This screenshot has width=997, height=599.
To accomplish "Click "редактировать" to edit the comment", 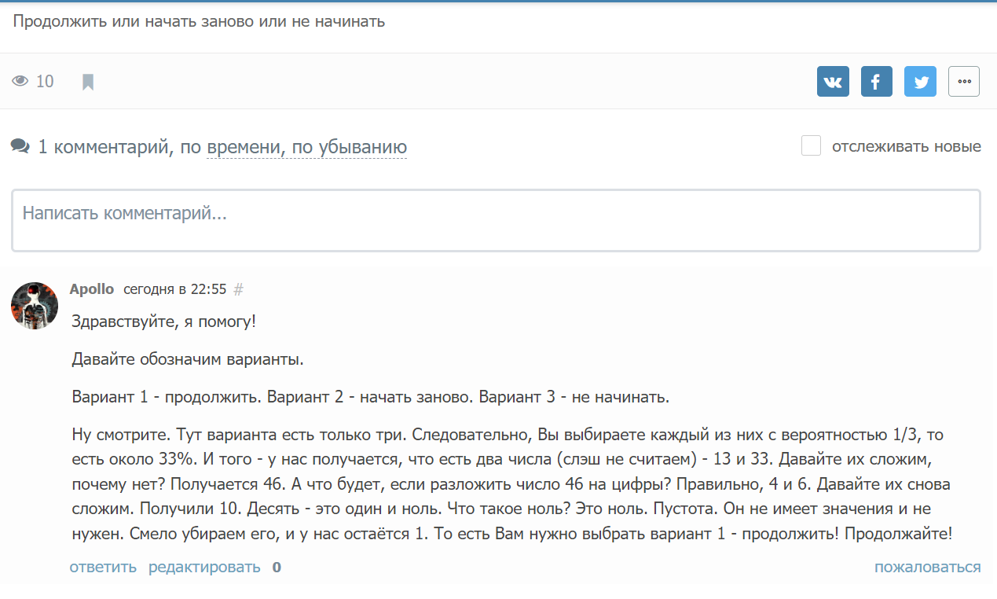I will pyautogui.click(x=204, y=567).
